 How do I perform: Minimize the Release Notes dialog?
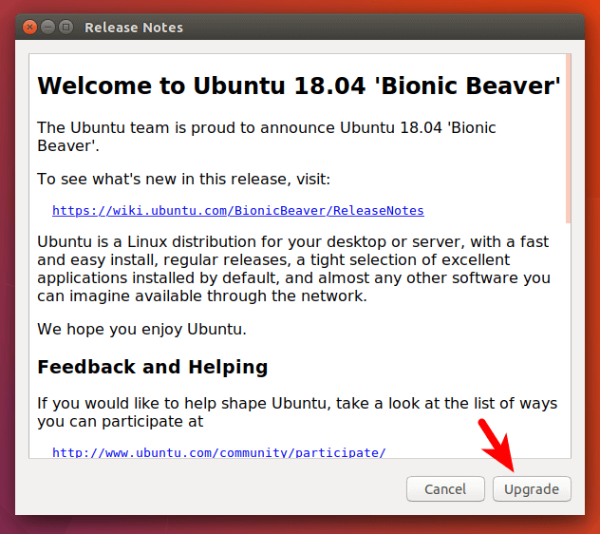48,28
